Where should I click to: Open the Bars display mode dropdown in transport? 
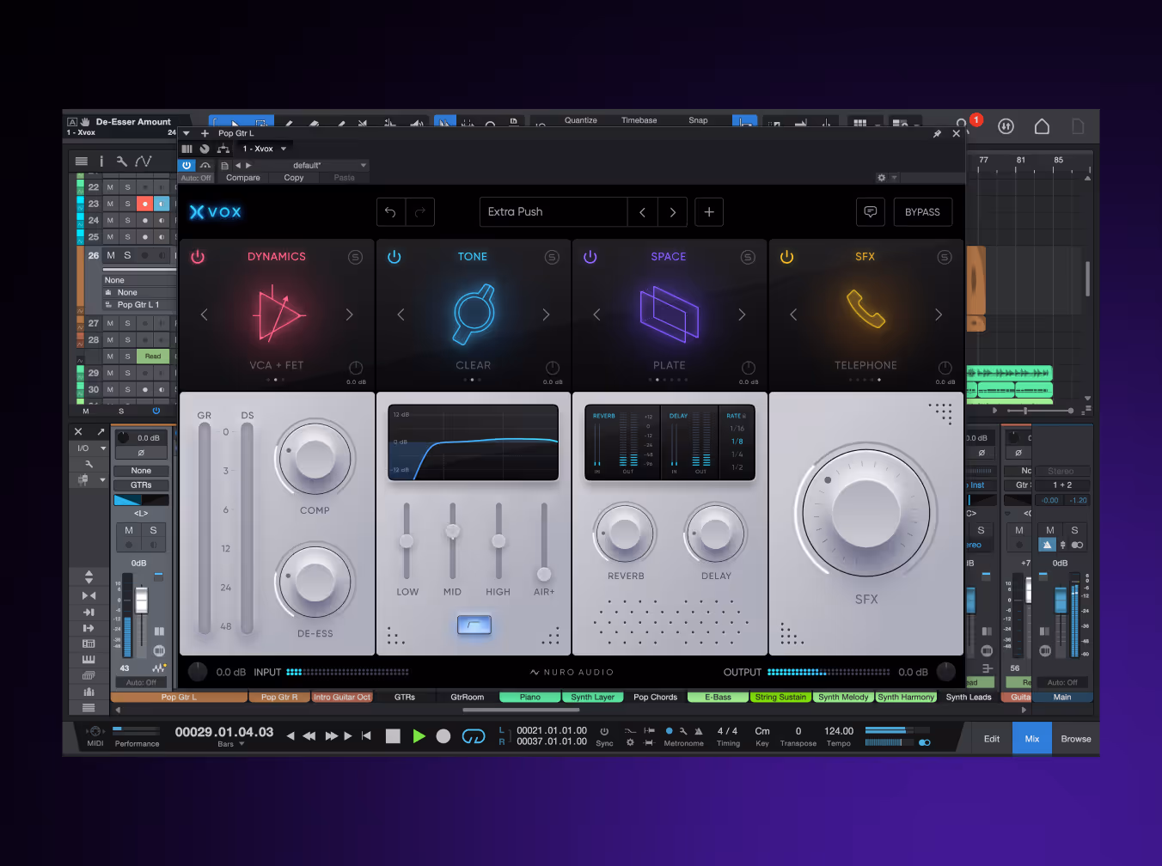(x=232, y=743)
